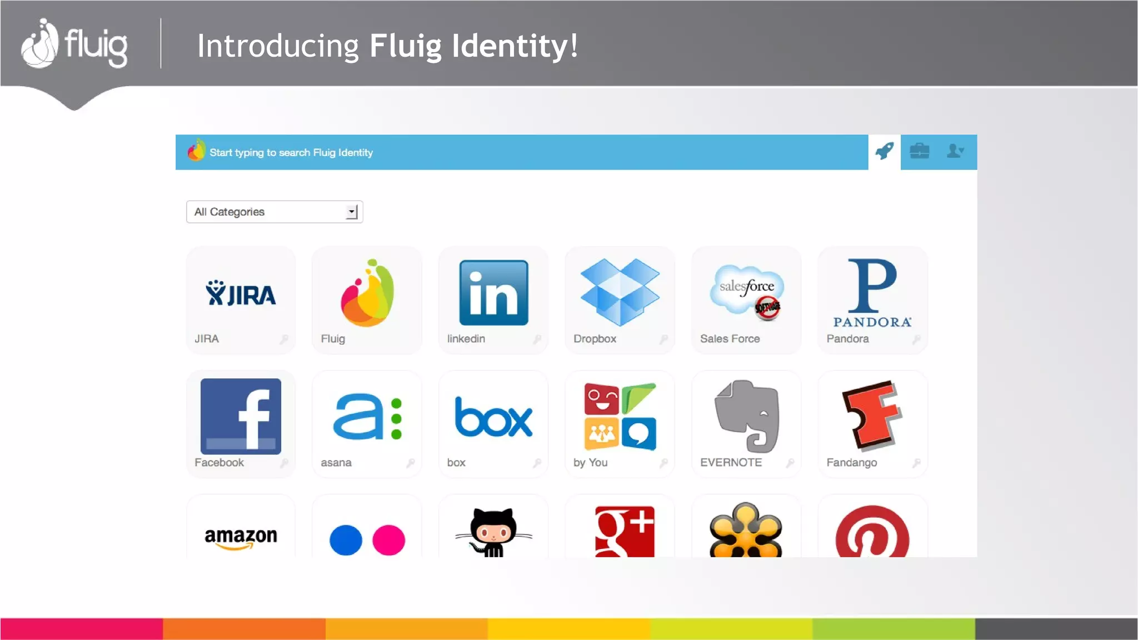Click the key icon on EVERNOTE tile
This screenshot has height=640, width=1138.
(790, 463)
